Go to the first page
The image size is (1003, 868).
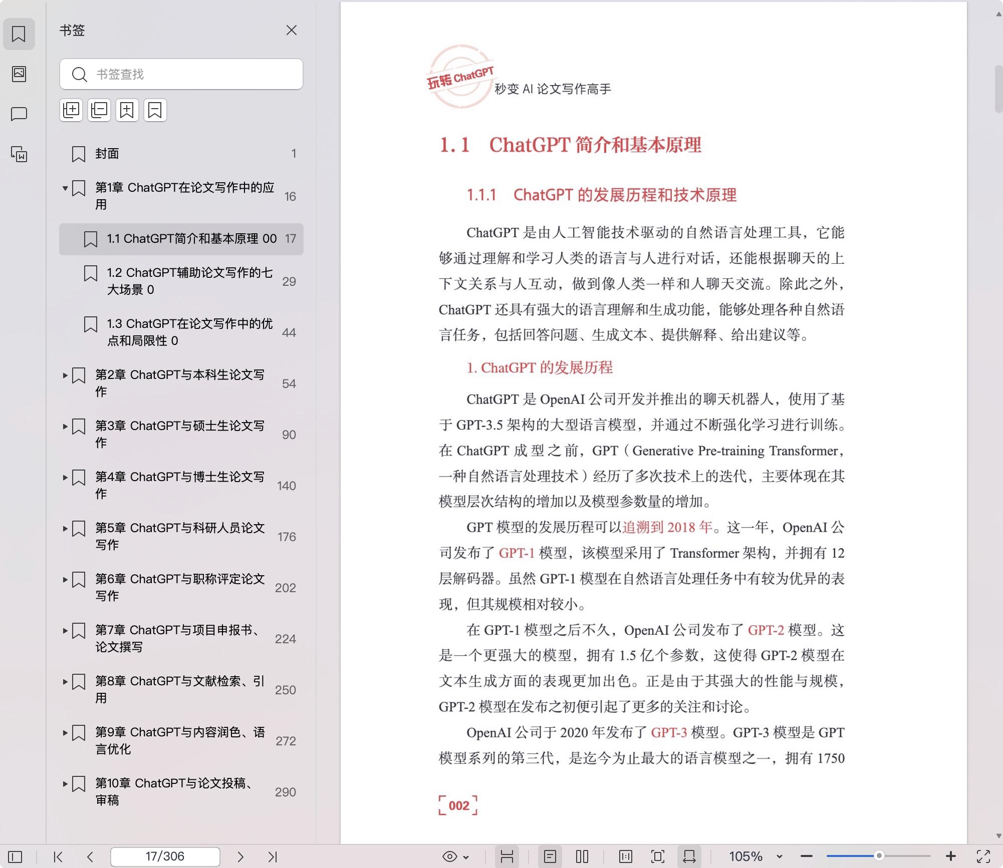[x=58, y=856]
